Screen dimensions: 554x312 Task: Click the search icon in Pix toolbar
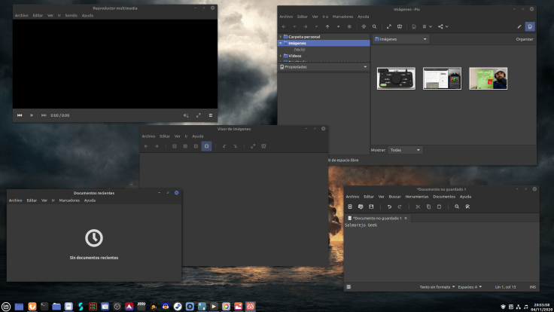(374, 26)
